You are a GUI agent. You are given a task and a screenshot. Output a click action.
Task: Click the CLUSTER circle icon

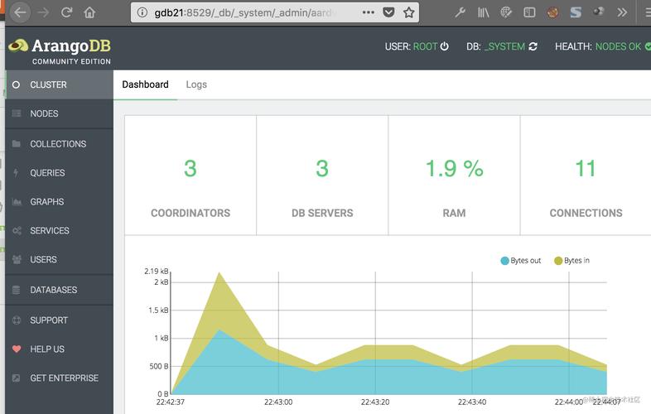point(17,84)
